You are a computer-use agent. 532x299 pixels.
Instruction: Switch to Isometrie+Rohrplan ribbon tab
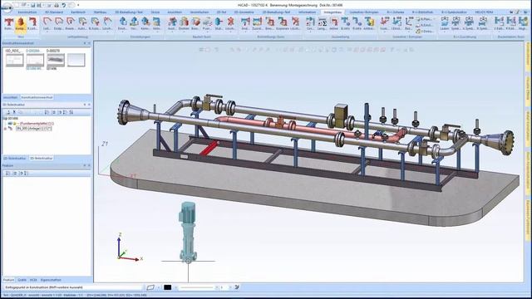pyautogui.click(x=364, y=12)
